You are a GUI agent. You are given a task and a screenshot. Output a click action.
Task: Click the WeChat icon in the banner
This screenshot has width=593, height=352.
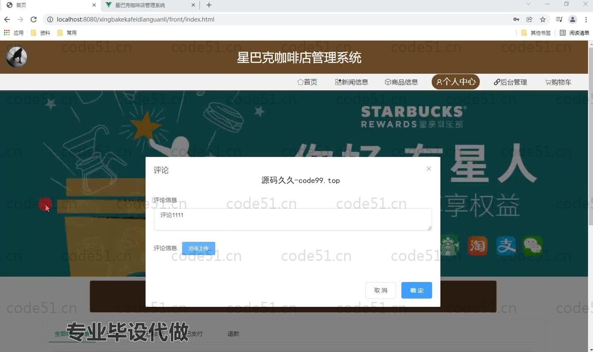coord(533,246)
